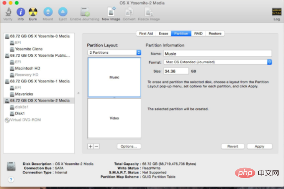
Task: Add a partition with plus button
Action: coord(90,146)
